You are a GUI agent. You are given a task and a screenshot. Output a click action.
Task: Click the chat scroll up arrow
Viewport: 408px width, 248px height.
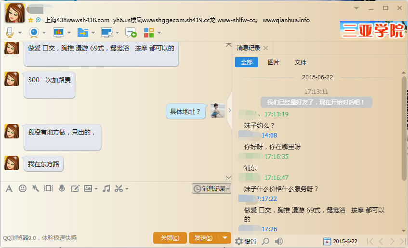point(229,45)
